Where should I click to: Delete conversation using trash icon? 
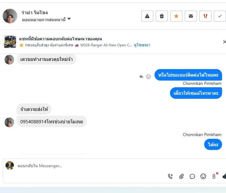tap(162, 16)
